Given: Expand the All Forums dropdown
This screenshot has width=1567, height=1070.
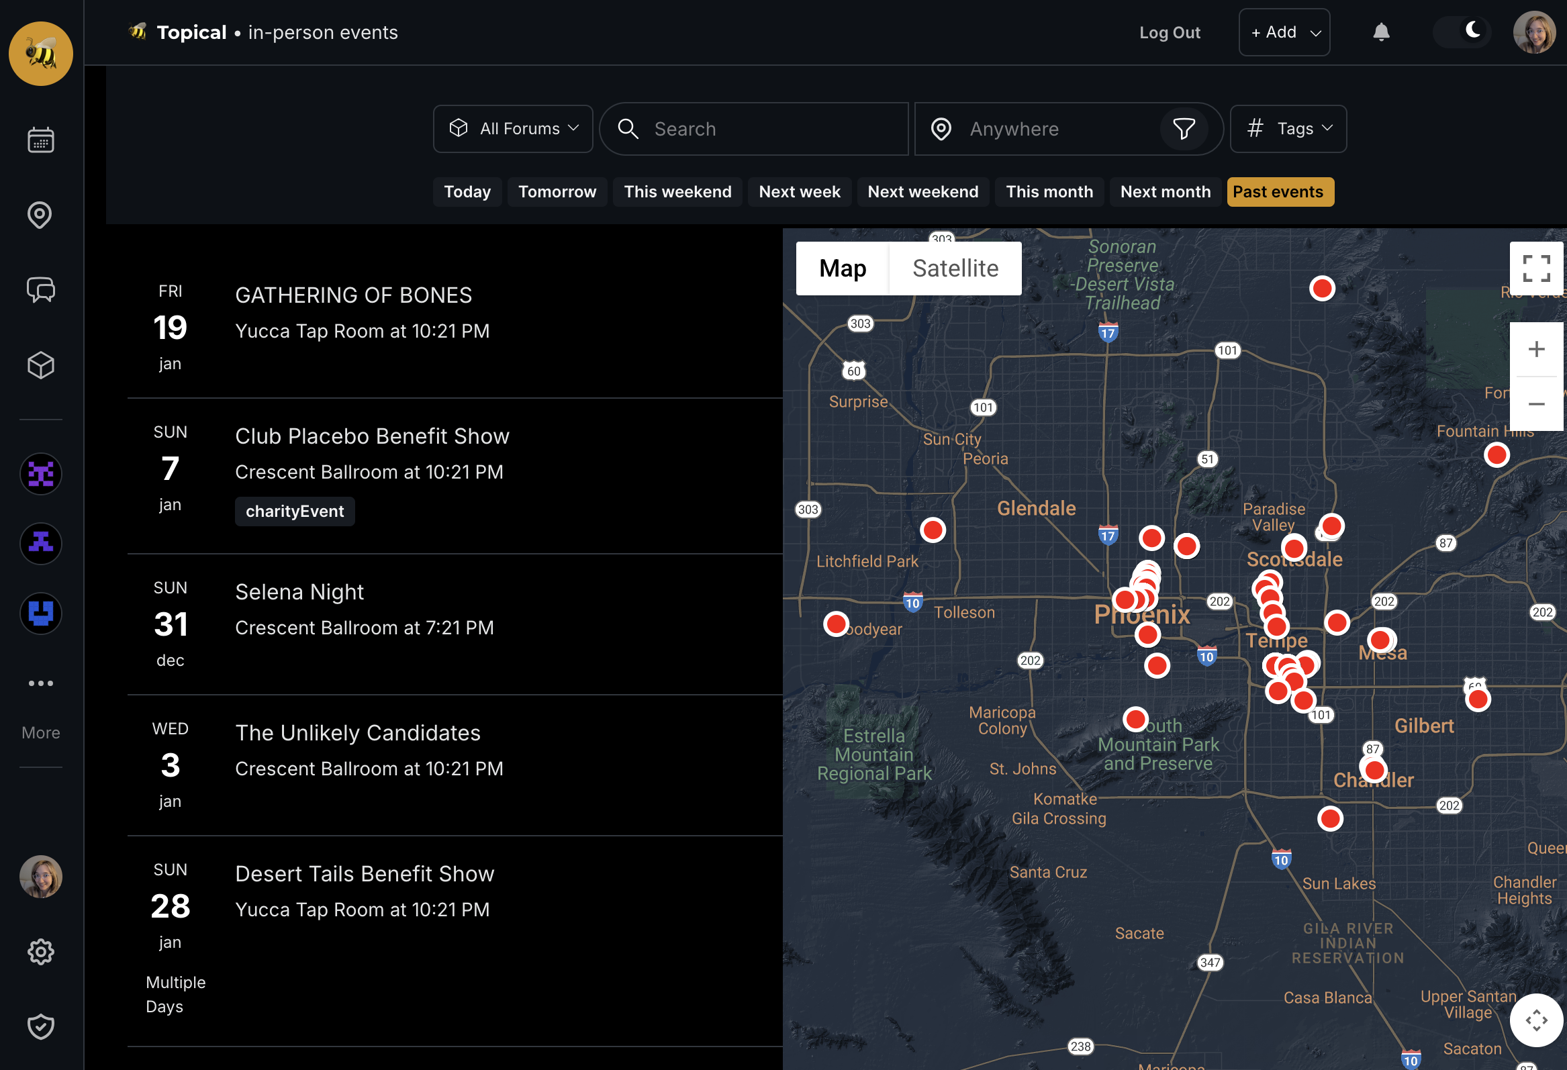Looking at the screenshot, I should (512, 129).
